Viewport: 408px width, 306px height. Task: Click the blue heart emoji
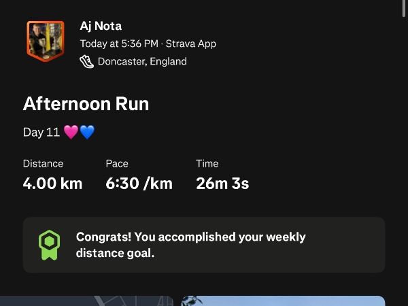[x=87, y=132]
